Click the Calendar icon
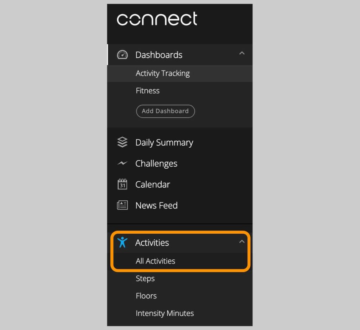 click(x=122, y=185)
